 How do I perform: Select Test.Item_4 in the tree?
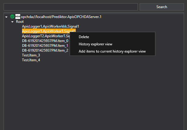point(31,60)
